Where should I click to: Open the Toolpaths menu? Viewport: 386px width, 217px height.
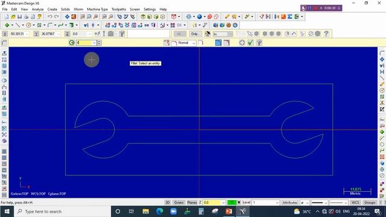coord(119,9)
